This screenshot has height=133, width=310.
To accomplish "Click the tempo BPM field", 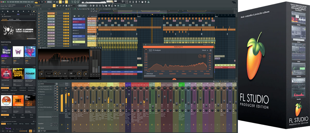I will (49, 2).
